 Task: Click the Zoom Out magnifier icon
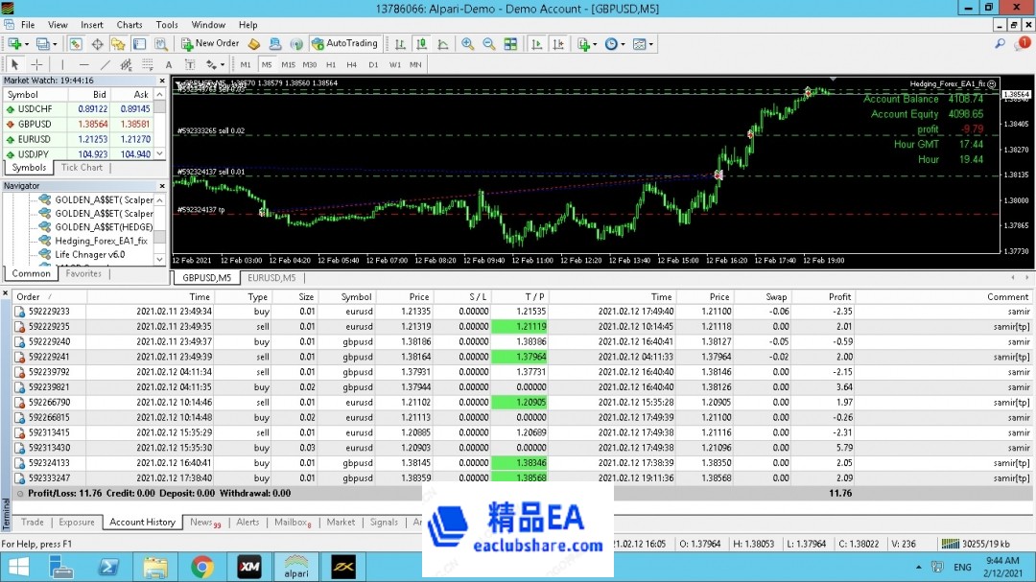(x=488, y=44)
